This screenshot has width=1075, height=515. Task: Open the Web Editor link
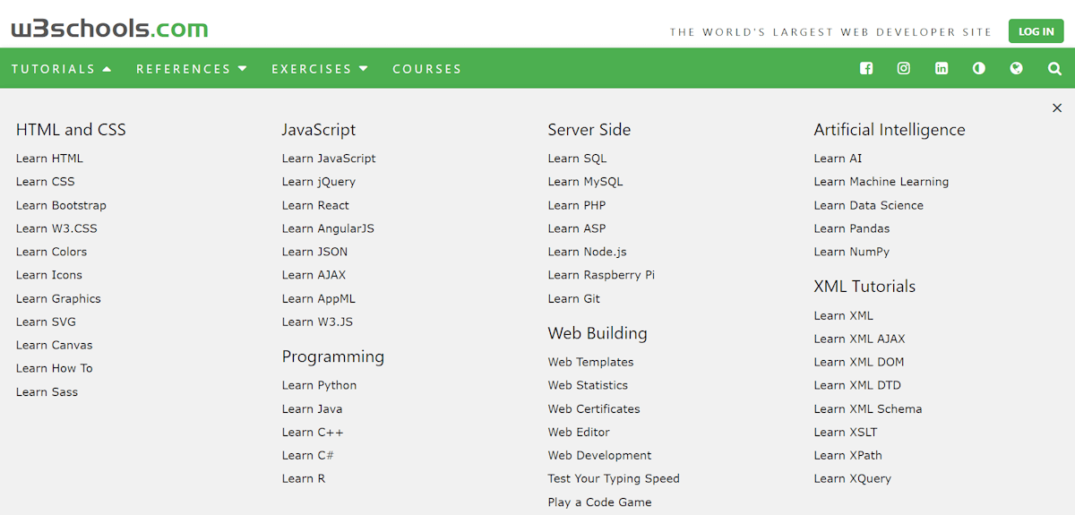[579, 432]
